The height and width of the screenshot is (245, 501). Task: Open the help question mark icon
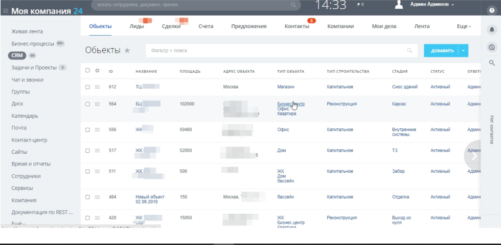492,11
